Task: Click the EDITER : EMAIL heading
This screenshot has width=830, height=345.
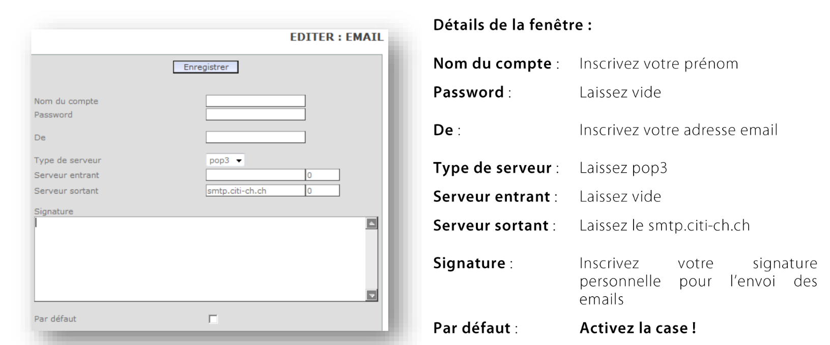Action: tap(336, 38)
